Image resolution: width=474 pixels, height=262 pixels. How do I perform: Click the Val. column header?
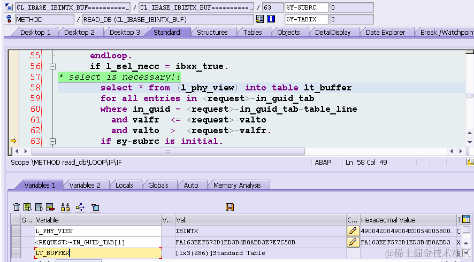point(261,220)
